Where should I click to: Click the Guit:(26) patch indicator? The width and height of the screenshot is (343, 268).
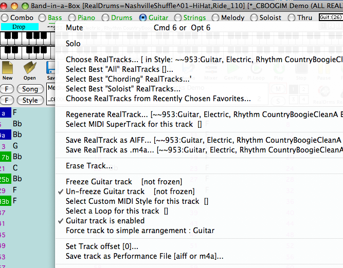click(330, 17)
